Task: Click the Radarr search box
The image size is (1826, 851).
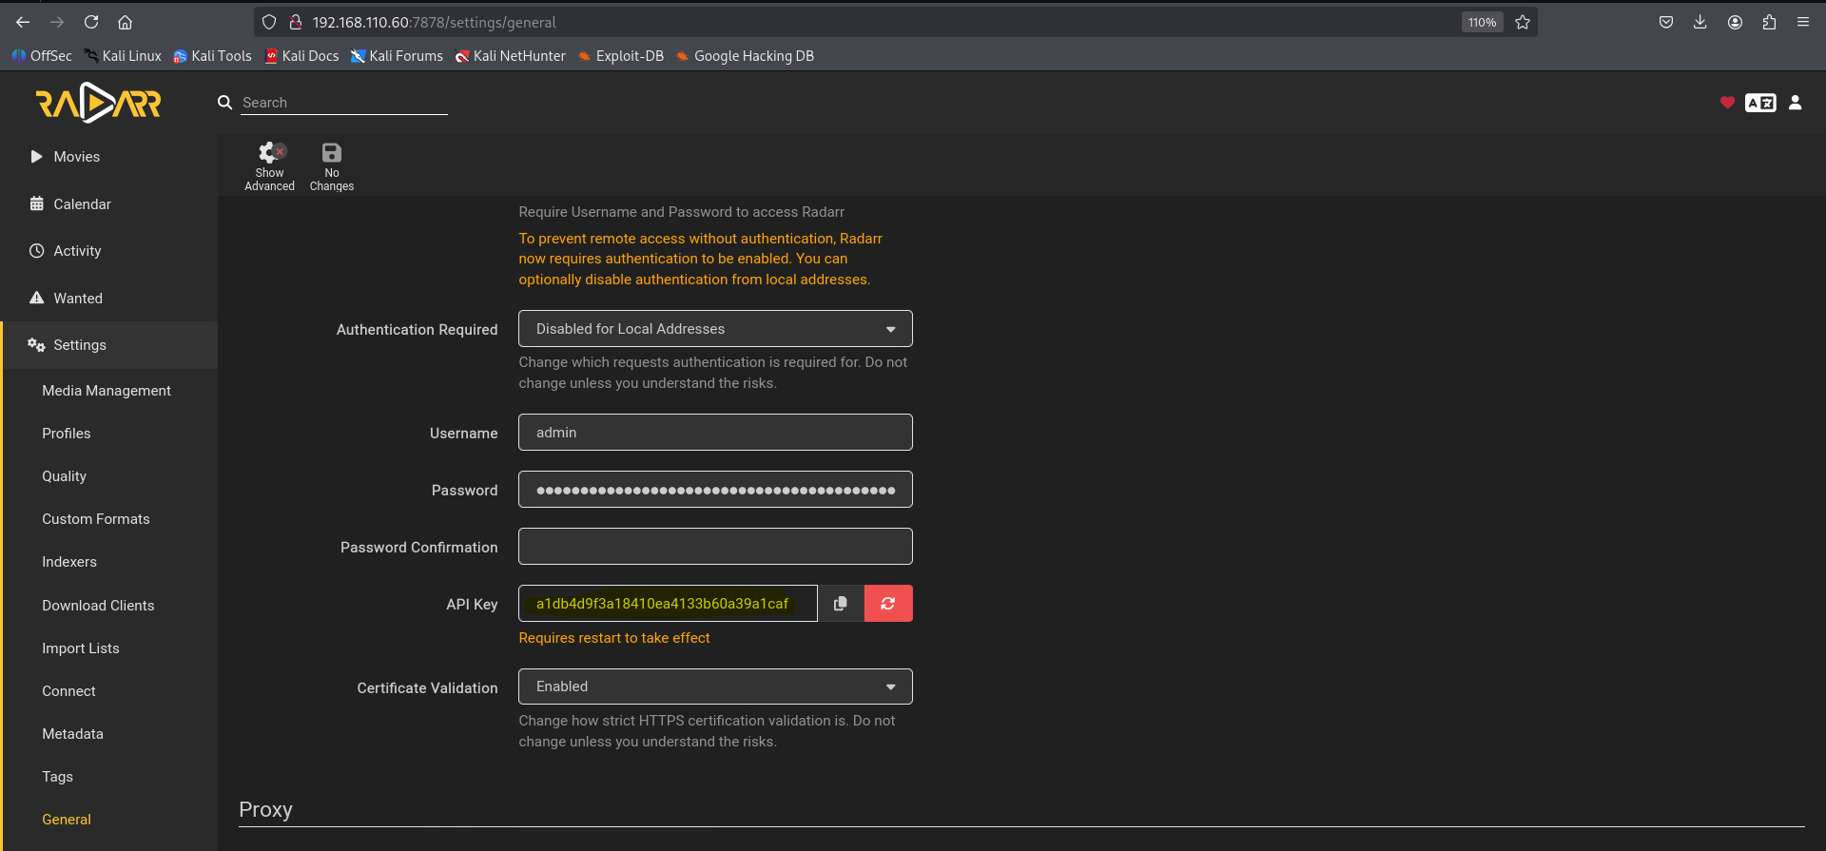Action: [x=343, y=103]
